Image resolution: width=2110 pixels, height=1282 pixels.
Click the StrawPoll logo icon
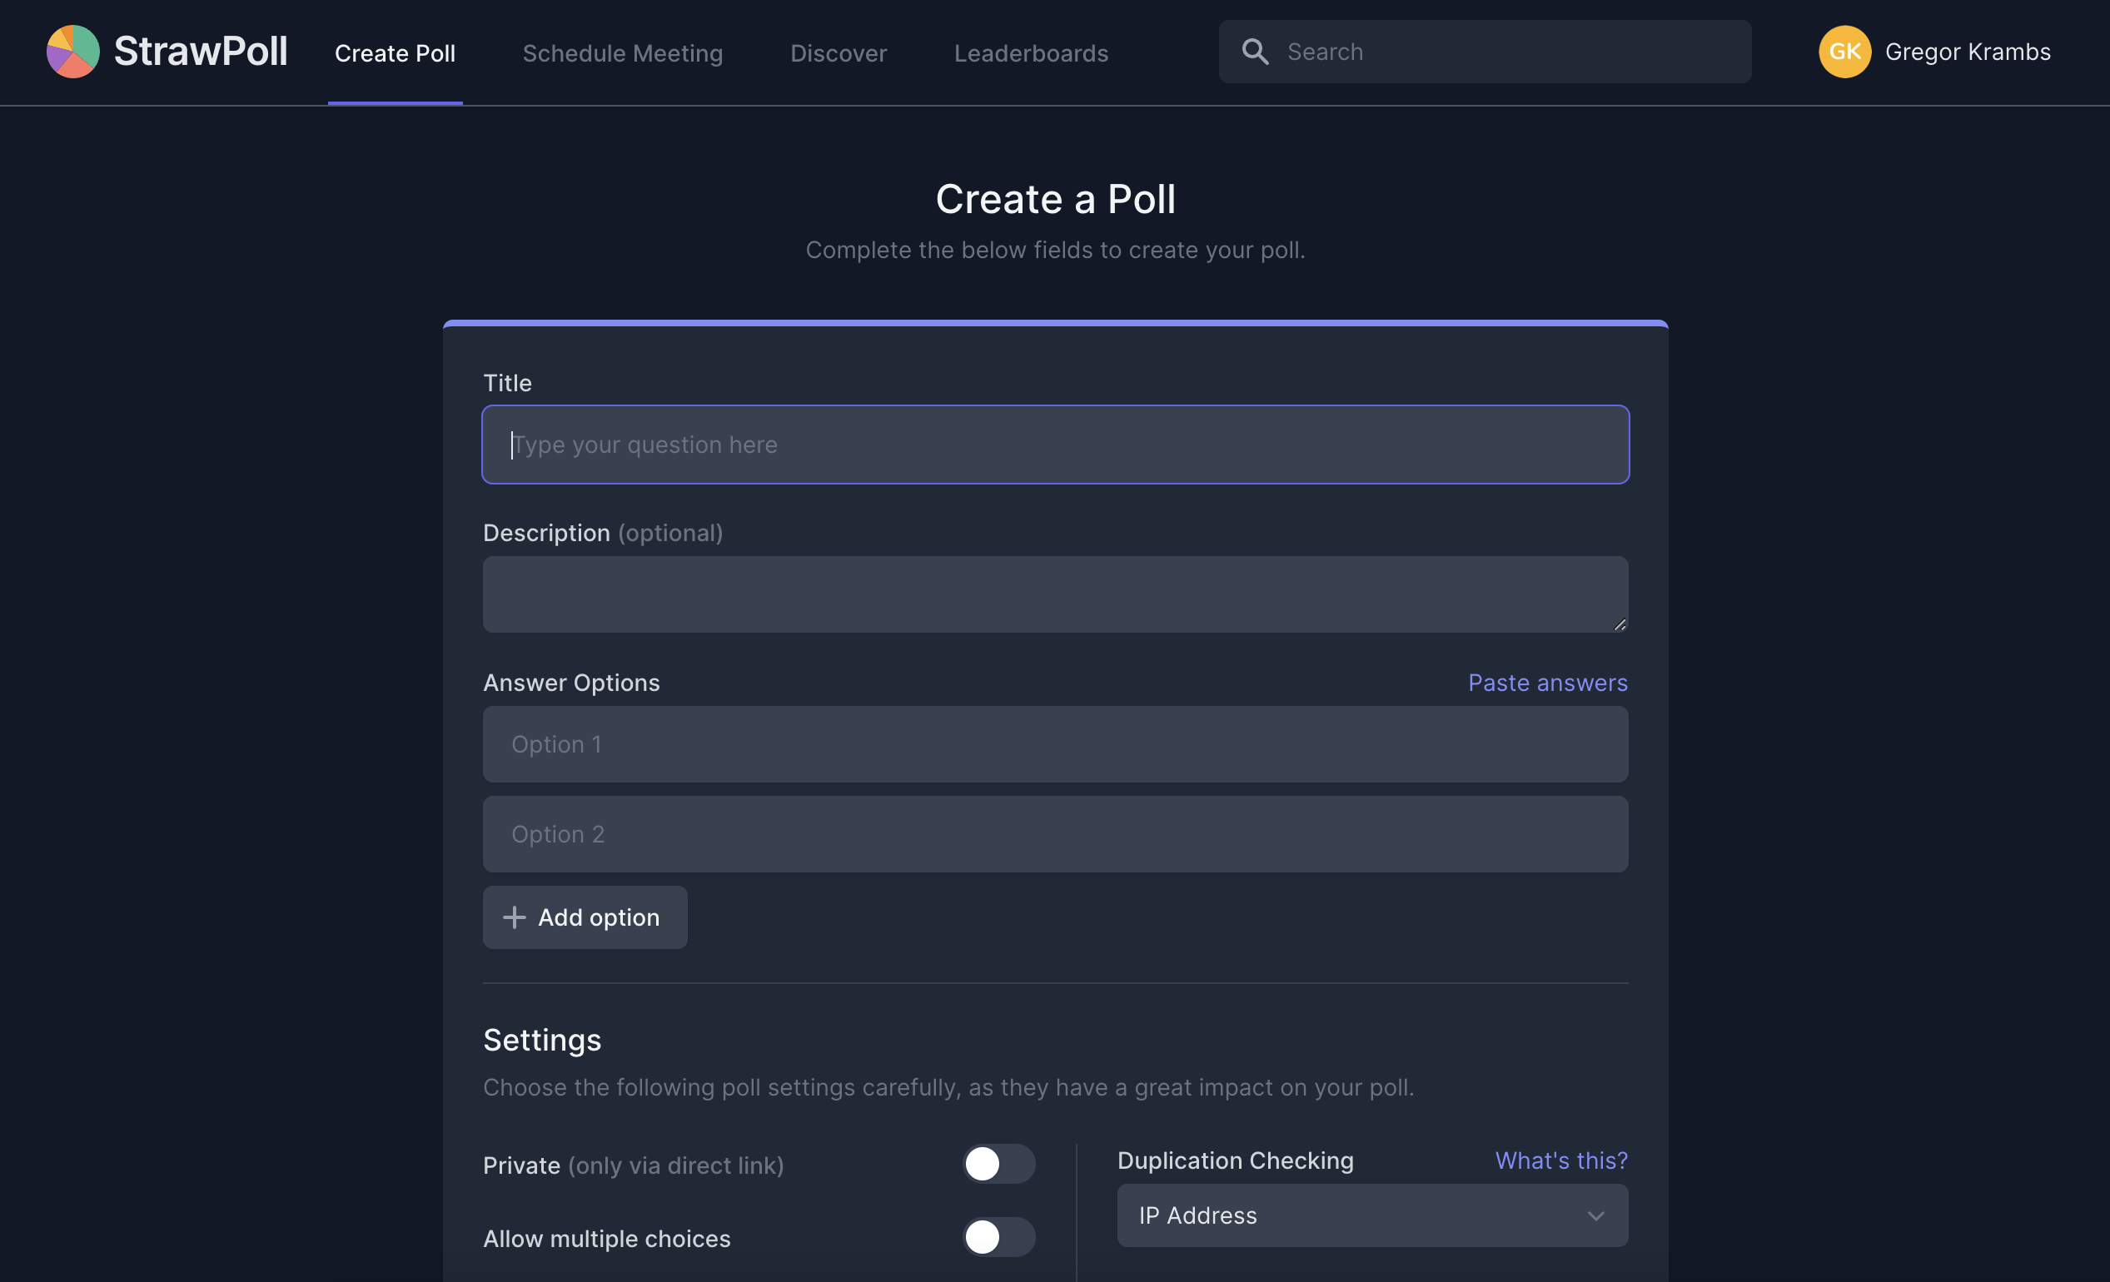[x=72, y=52]
